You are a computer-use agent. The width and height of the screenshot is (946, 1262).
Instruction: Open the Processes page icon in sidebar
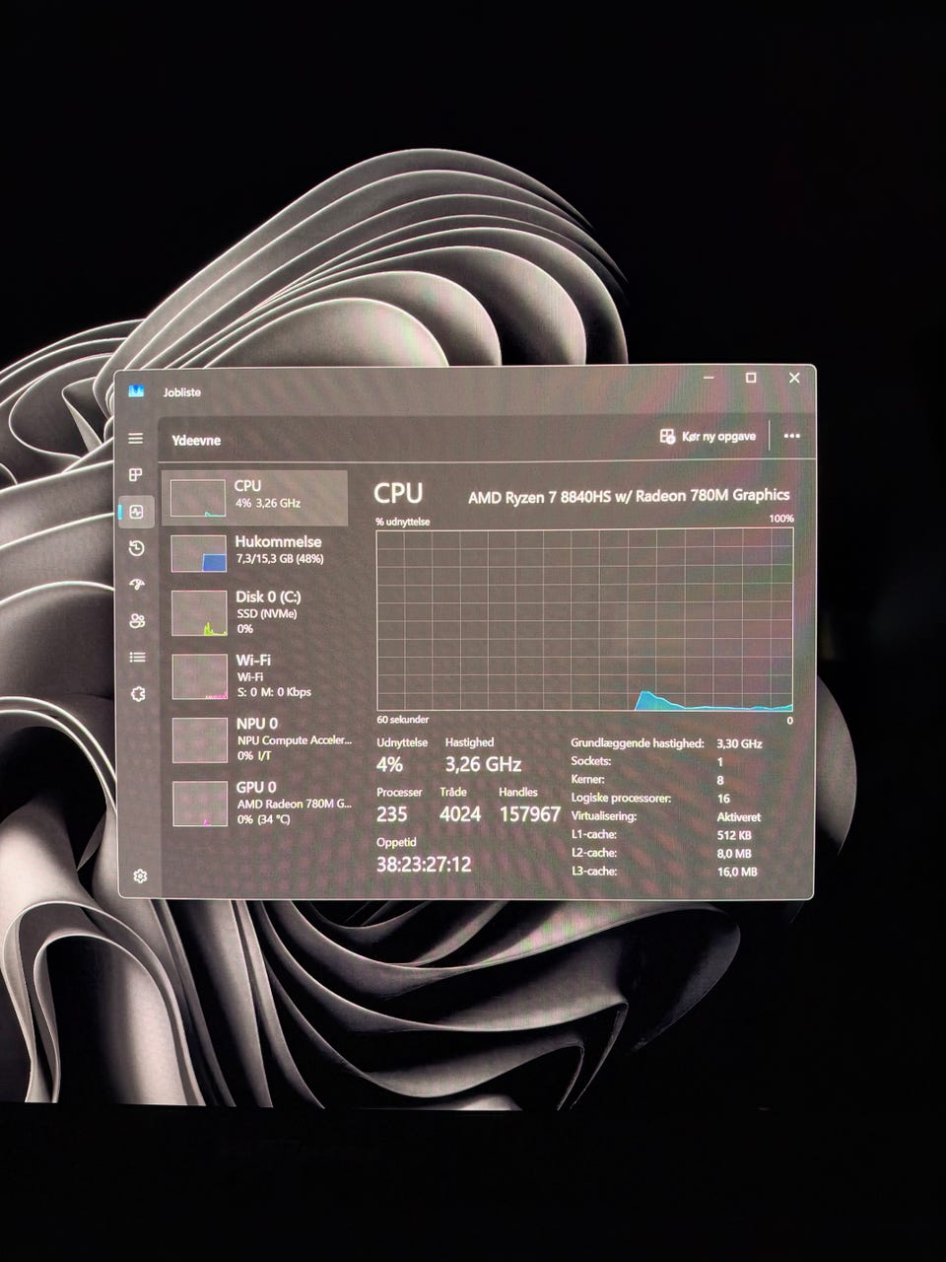coord(136,475)
